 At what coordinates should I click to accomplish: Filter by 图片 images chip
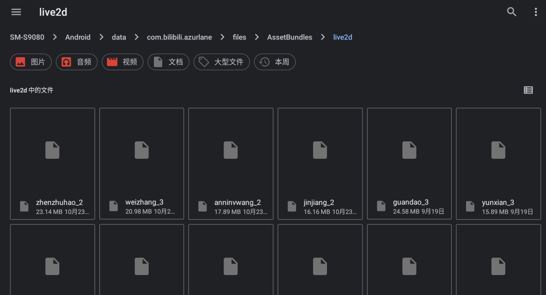pyautogui.click(x=31, y=62)
